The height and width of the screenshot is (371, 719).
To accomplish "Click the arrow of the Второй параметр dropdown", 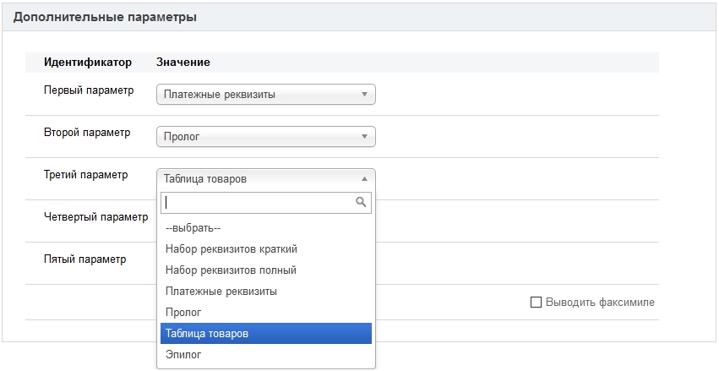I will click(x=364, y=136).
